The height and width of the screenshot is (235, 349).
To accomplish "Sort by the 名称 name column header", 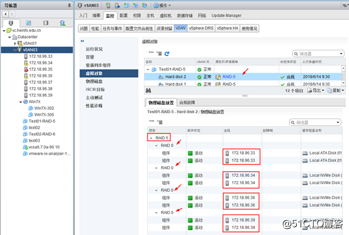I will coord(170,62).
